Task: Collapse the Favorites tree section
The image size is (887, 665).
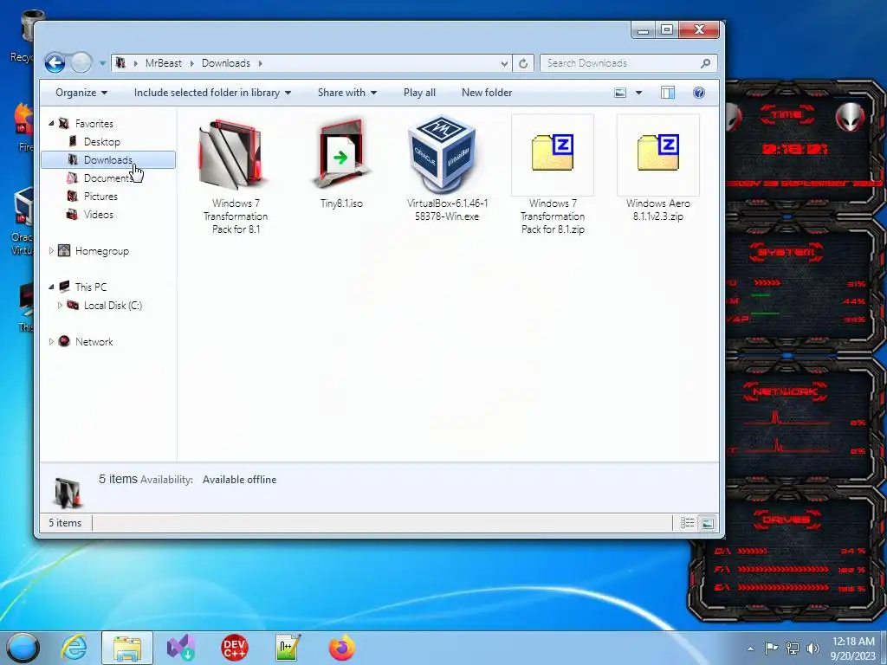Action: tap(51, 123)
